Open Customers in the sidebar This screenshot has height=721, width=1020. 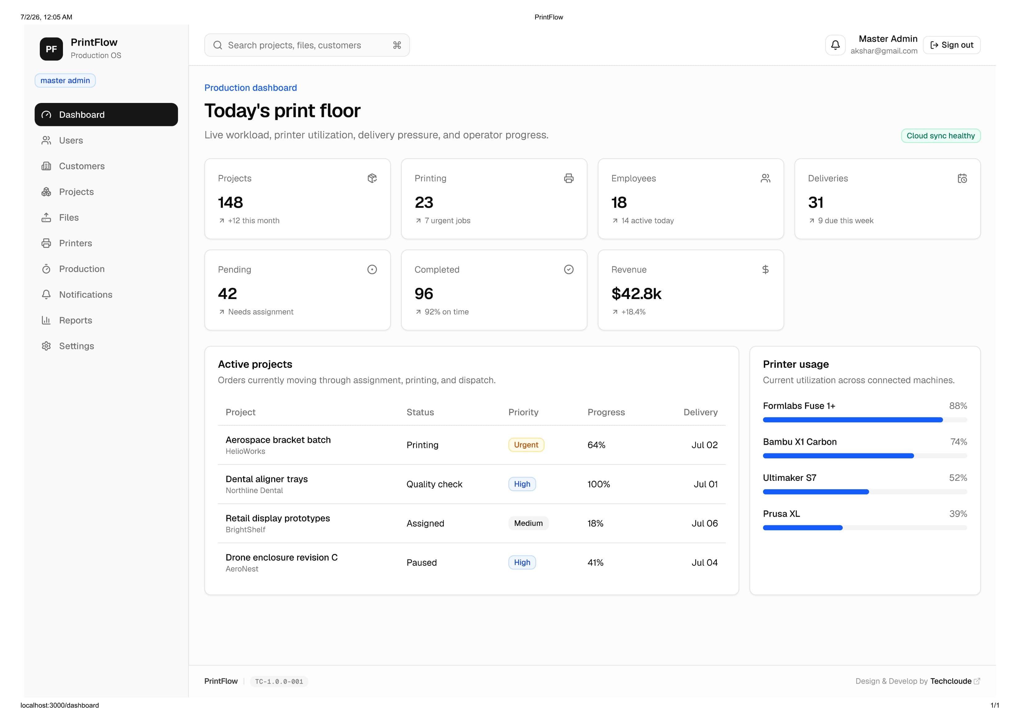pyautogui.click(x=106, y=166)
